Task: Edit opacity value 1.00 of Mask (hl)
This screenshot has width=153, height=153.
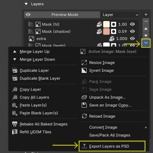Action: click(x=123, y=24)
